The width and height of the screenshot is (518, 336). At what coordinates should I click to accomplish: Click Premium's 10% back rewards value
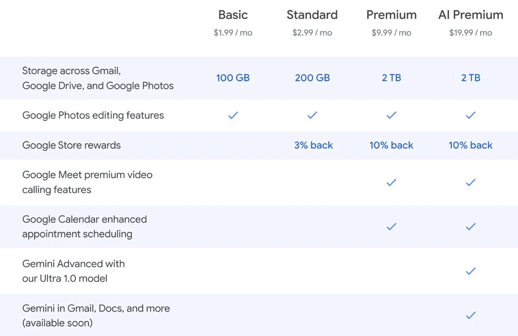pos(392,145)
